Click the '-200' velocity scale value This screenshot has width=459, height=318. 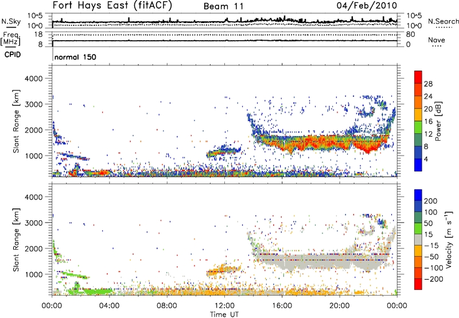(433, 279)
